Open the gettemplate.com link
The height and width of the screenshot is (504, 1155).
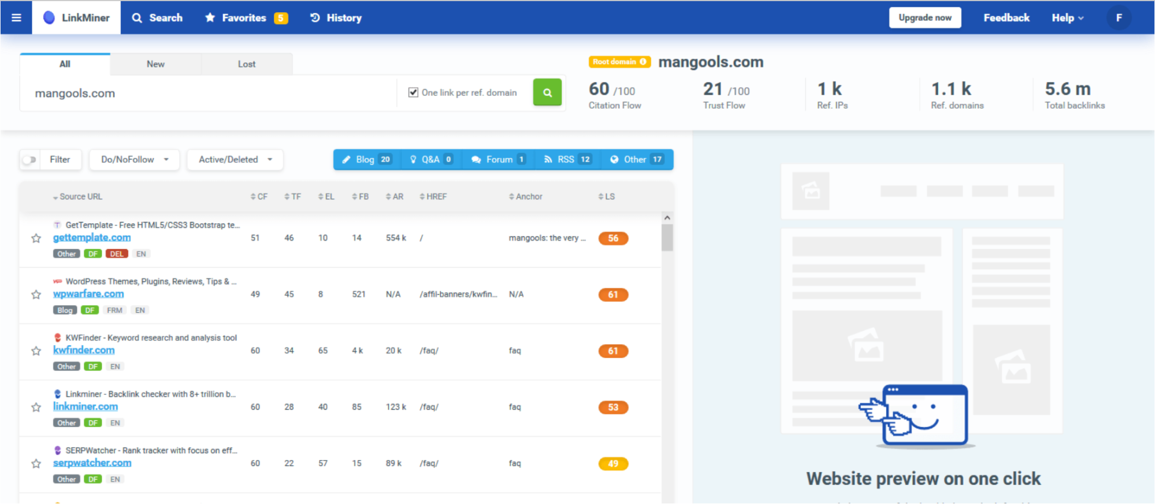92,238
